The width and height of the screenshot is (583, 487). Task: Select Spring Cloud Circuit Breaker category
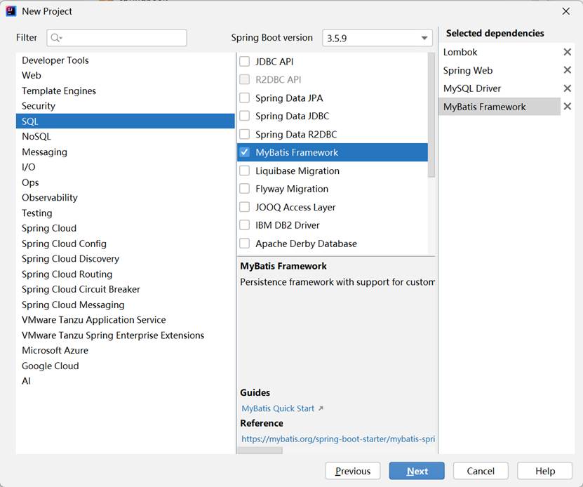click(x=126, y=289)
